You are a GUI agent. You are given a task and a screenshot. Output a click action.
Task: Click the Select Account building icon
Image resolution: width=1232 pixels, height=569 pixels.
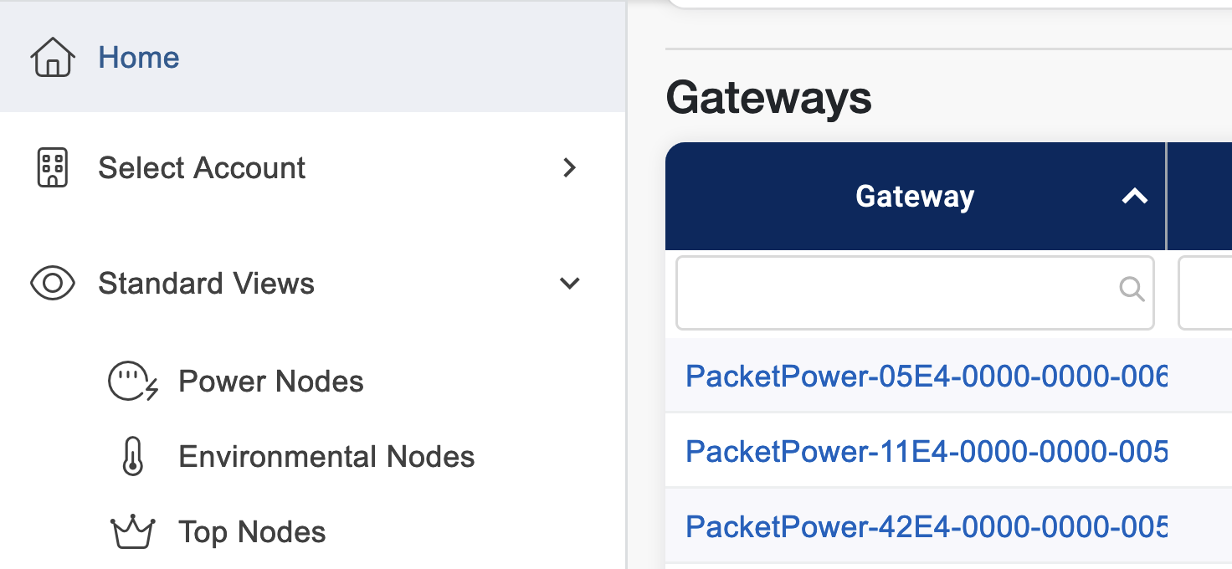click(52, 167)
